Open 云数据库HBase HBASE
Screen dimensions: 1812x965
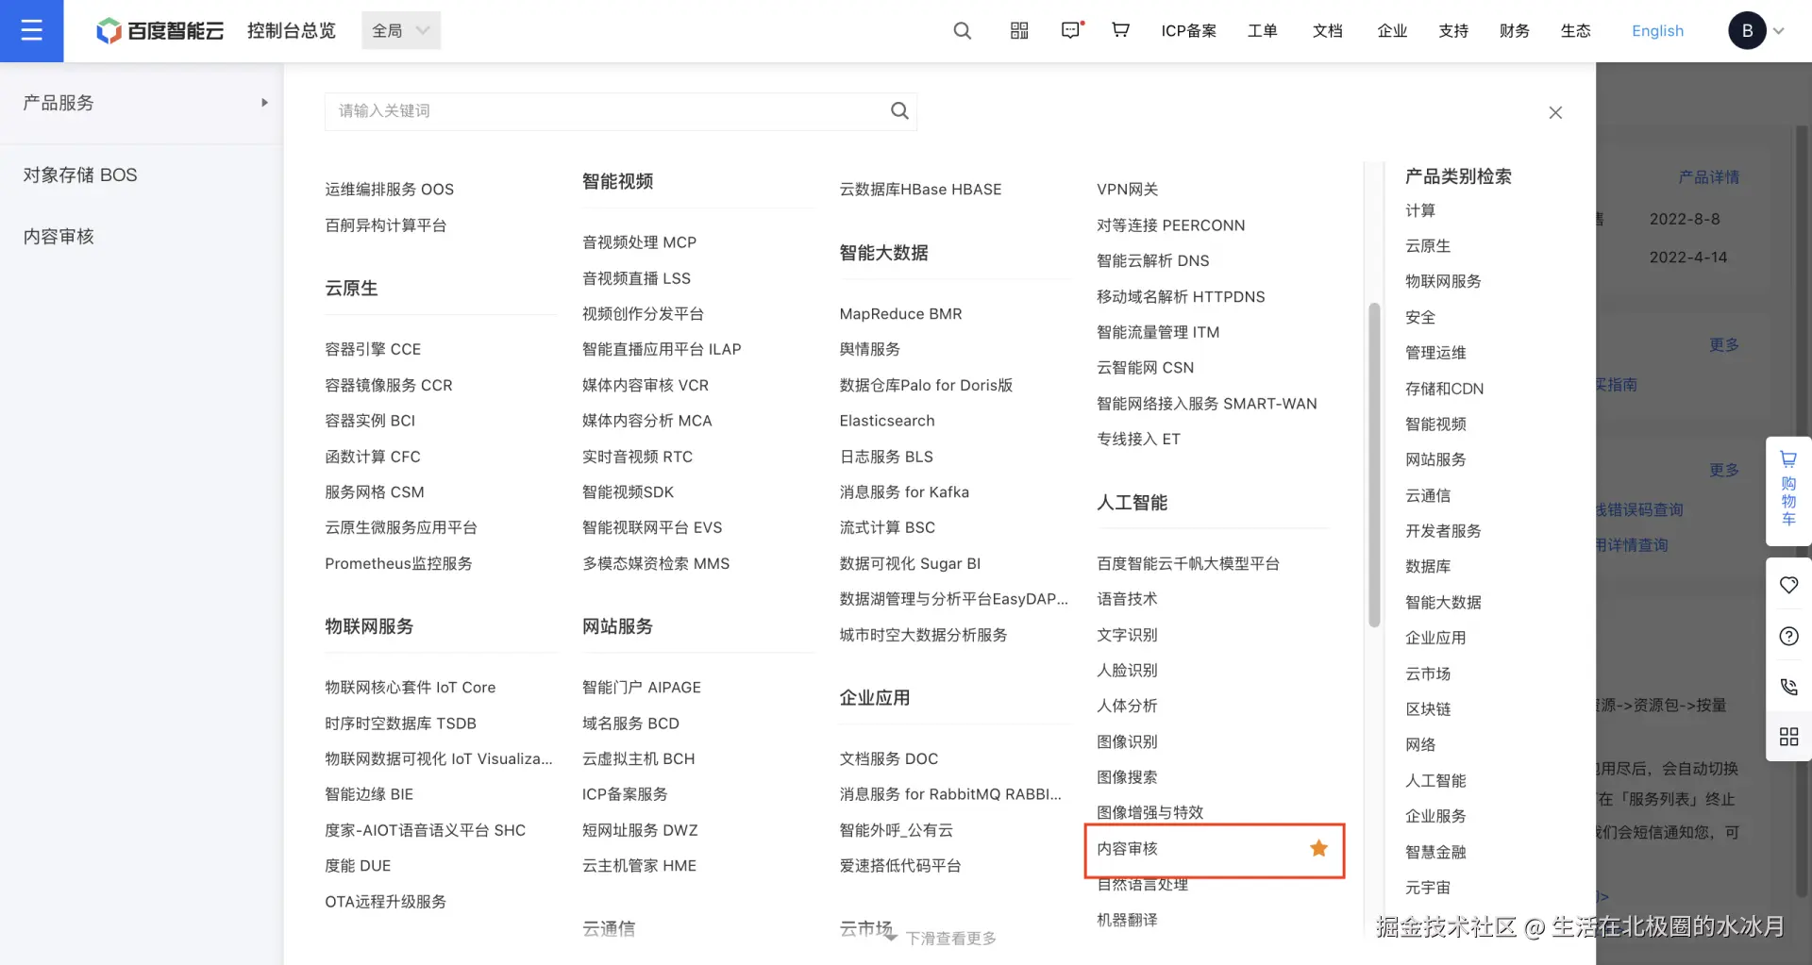[920, 190]
